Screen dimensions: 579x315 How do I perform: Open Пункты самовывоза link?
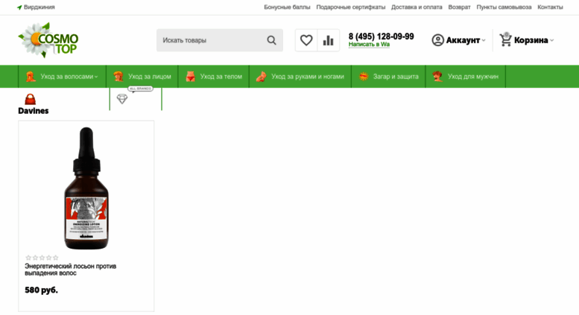coord(504,7)
